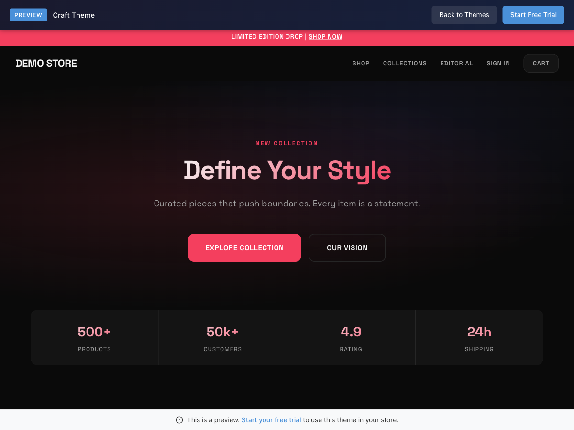
Task: Open the COLLECTIONS navigation item
Action: (405, 64)
